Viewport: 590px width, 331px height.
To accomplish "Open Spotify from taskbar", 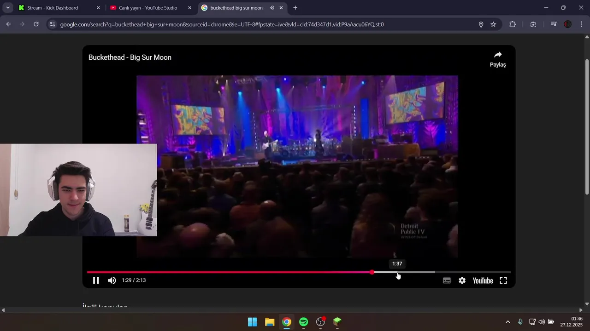I will coord(303,322).
